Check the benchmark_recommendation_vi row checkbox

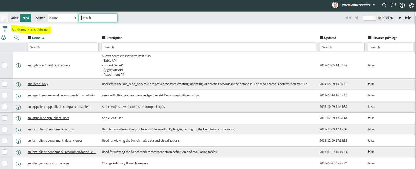point(5,152)
